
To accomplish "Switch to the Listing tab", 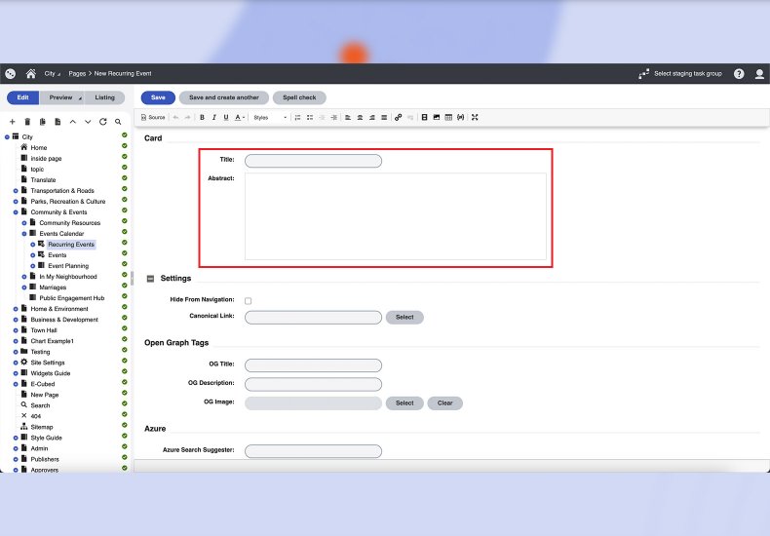I will [104, 97].
